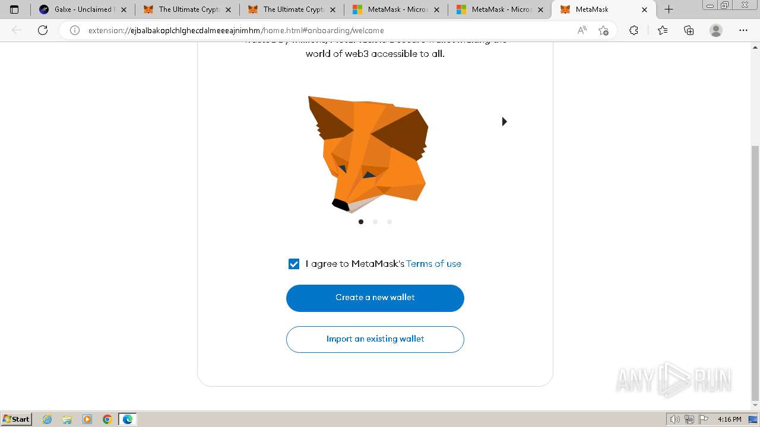Close the Galxe - Unclaimed tab
Image resolution: width=760 pixels, height=427 pixels.
tap(123, 9)
